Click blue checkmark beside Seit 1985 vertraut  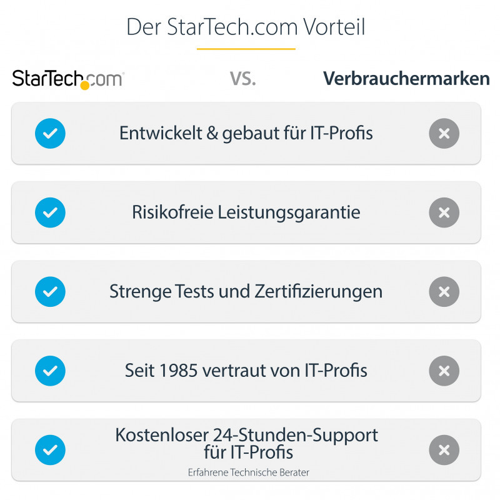point(50,371)
